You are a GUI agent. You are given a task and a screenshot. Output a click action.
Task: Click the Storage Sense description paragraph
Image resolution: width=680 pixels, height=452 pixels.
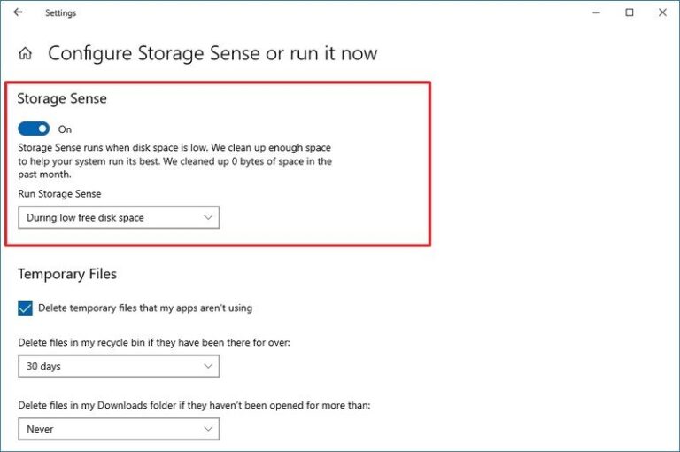coord(174,160)
